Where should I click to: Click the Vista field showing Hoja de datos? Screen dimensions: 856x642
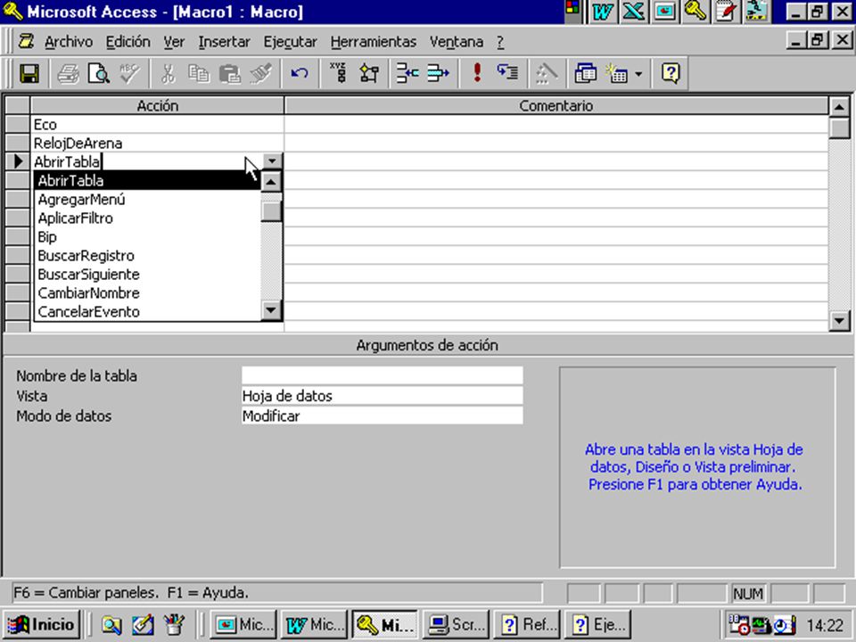[383, 396]
